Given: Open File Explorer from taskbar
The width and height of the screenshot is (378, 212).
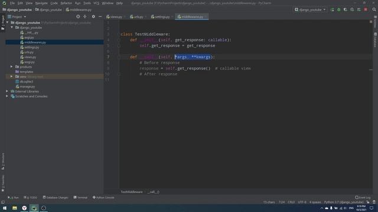Looking at the screenshot, I should tap(15, 208).
